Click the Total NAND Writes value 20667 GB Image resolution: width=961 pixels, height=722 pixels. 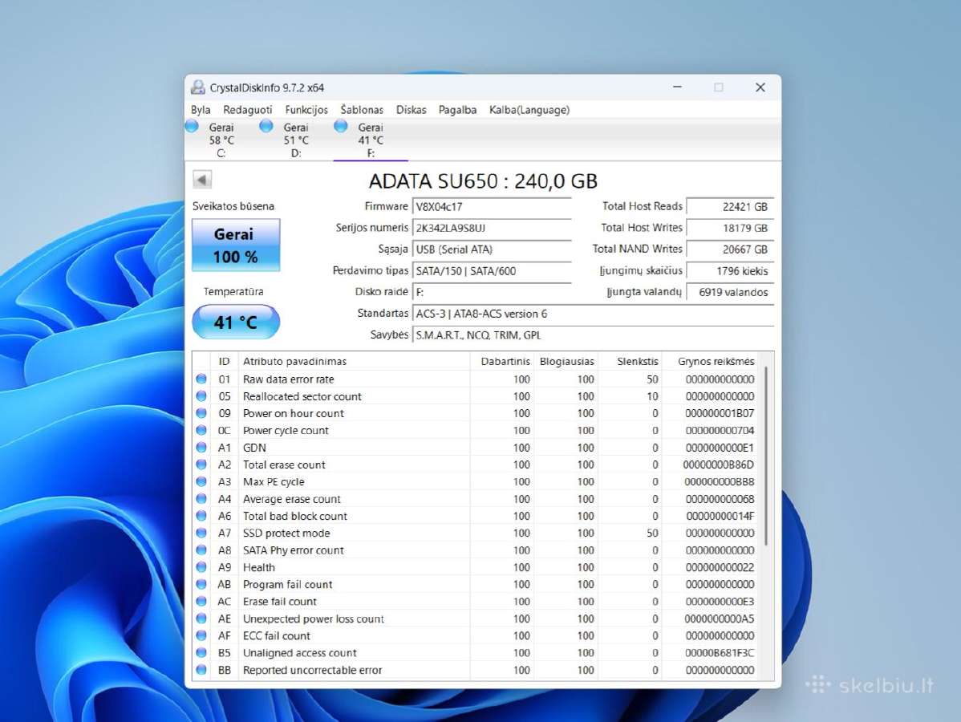[730, 249]
